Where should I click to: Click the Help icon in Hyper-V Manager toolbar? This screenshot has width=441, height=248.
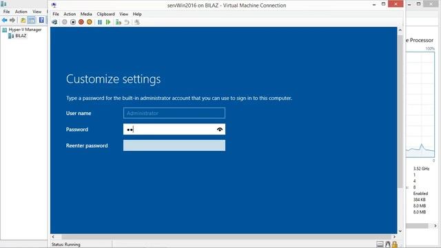tap(41, 20)
